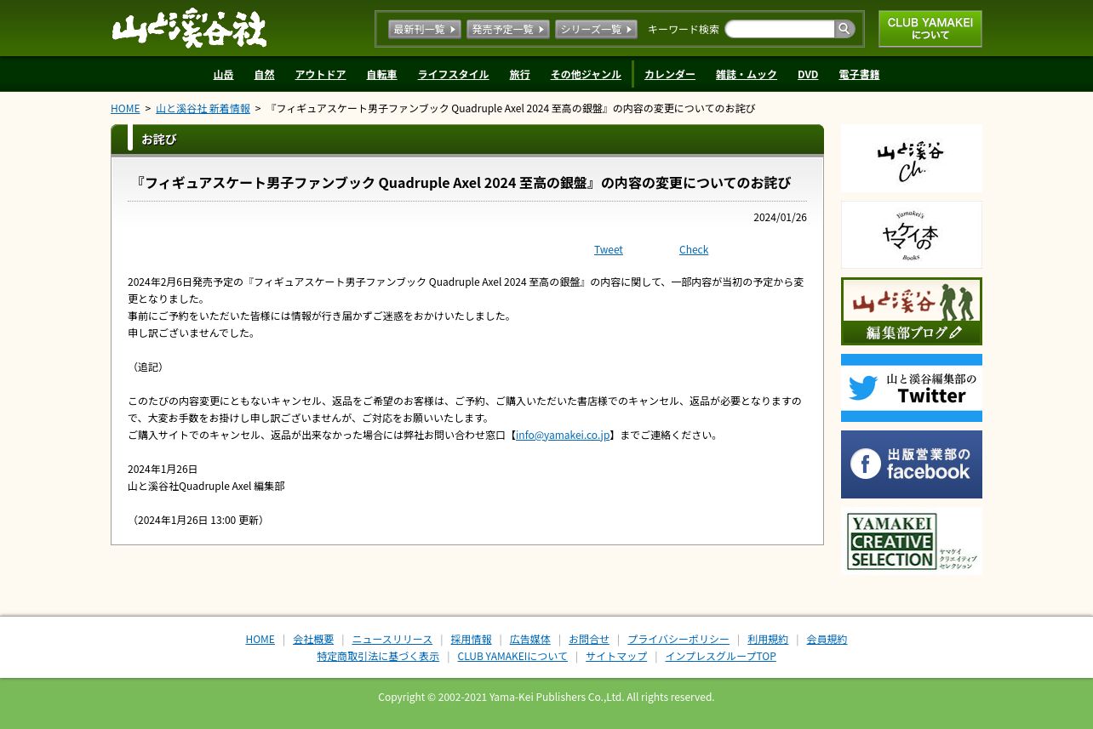Click the 山と溪谷社Quadruple Axel 編集部 signature text
The image size is (1093, 729).
pyautogui.click(x=206, y=487)
